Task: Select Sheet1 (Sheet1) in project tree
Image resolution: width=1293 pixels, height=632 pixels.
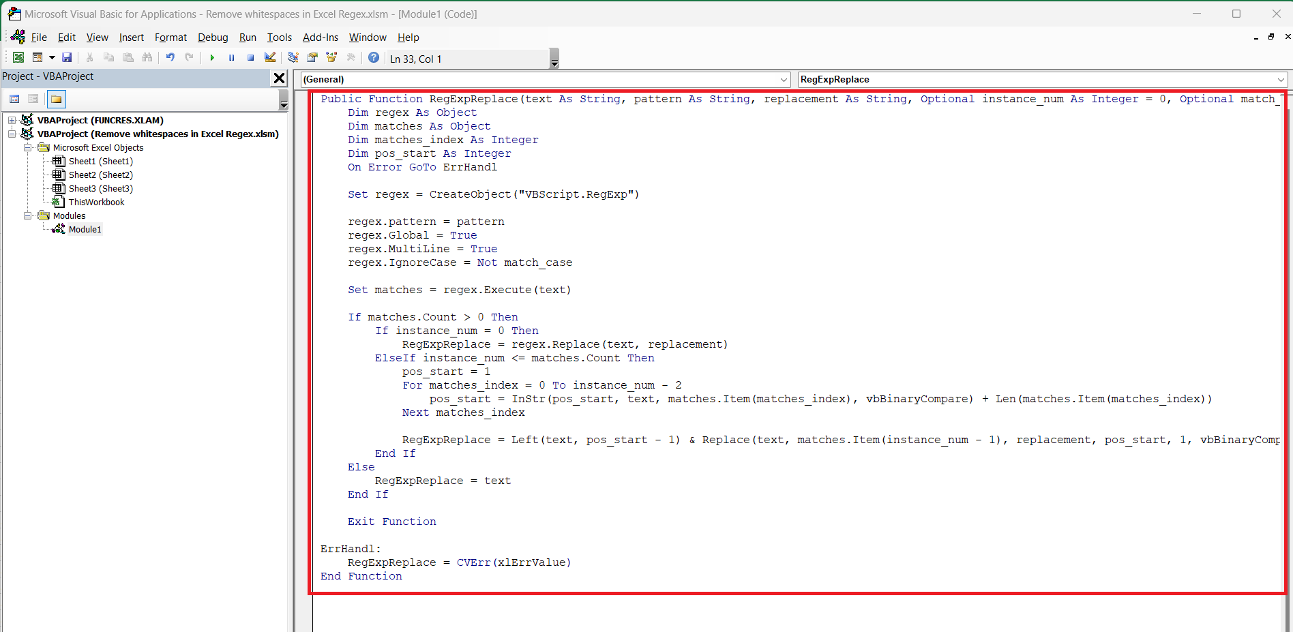Action: pyautogui.click(x=100, y=161)
